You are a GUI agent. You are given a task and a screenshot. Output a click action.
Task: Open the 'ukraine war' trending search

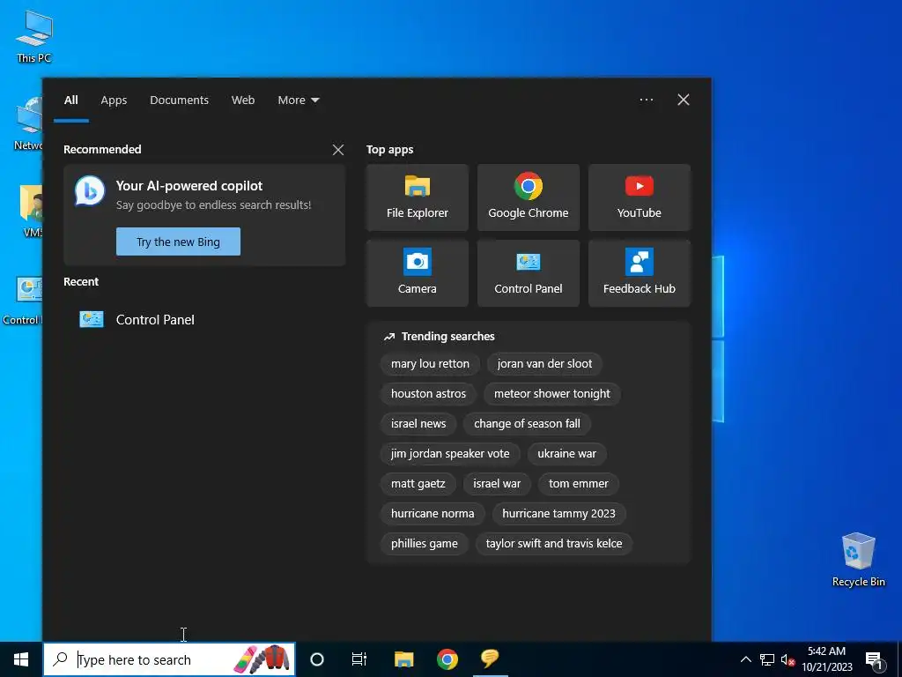coord(566,454)
